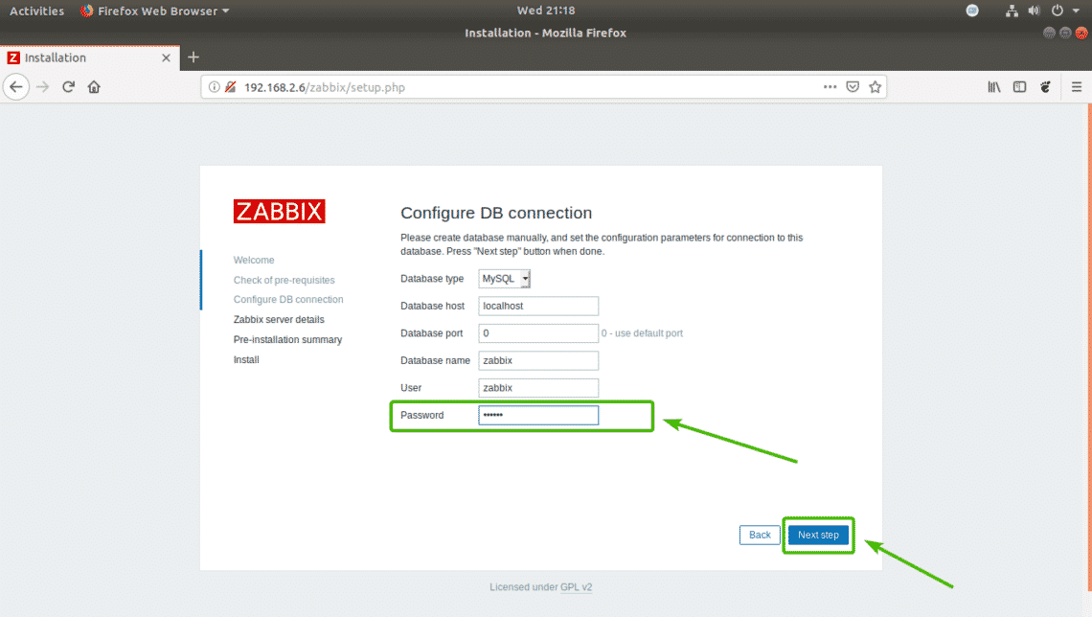Screen dimensions: 1092x617
Task: Click the volume tray icon
Action: 1035,11
